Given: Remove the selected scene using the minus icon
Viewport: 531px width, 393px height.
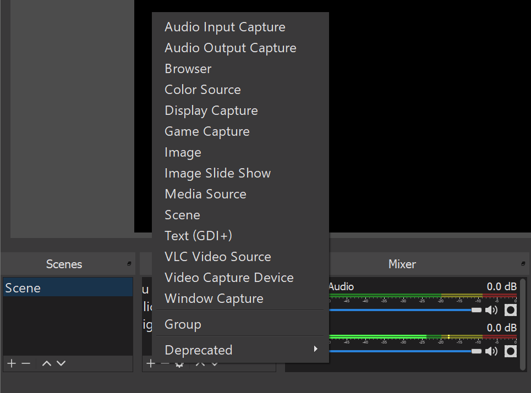Looking at the screenshot, I should coord(26,363).
